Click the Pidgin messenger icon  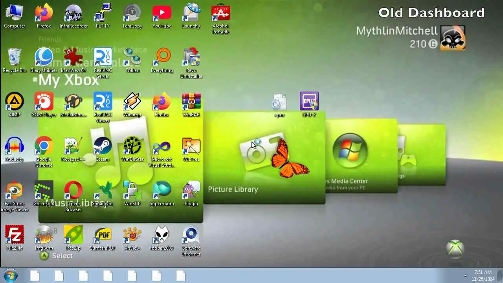point(191,194)
